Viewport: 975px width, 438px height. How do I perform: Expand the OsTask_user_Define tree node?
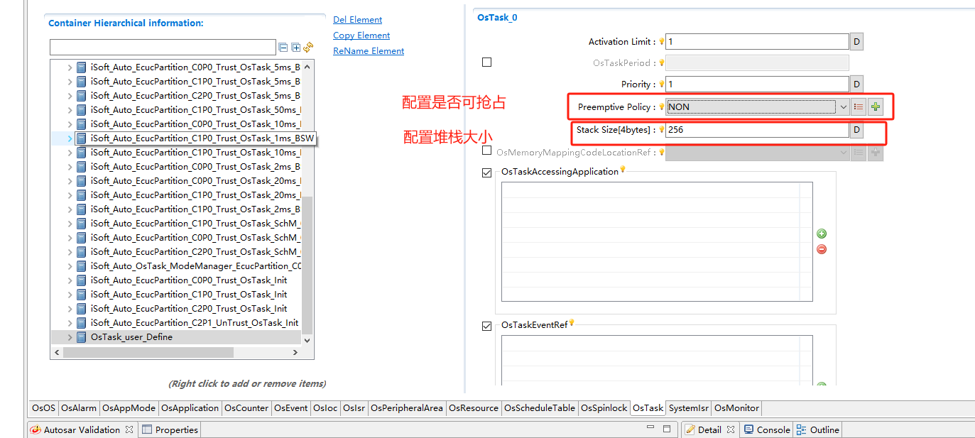[x=70, y=337]
